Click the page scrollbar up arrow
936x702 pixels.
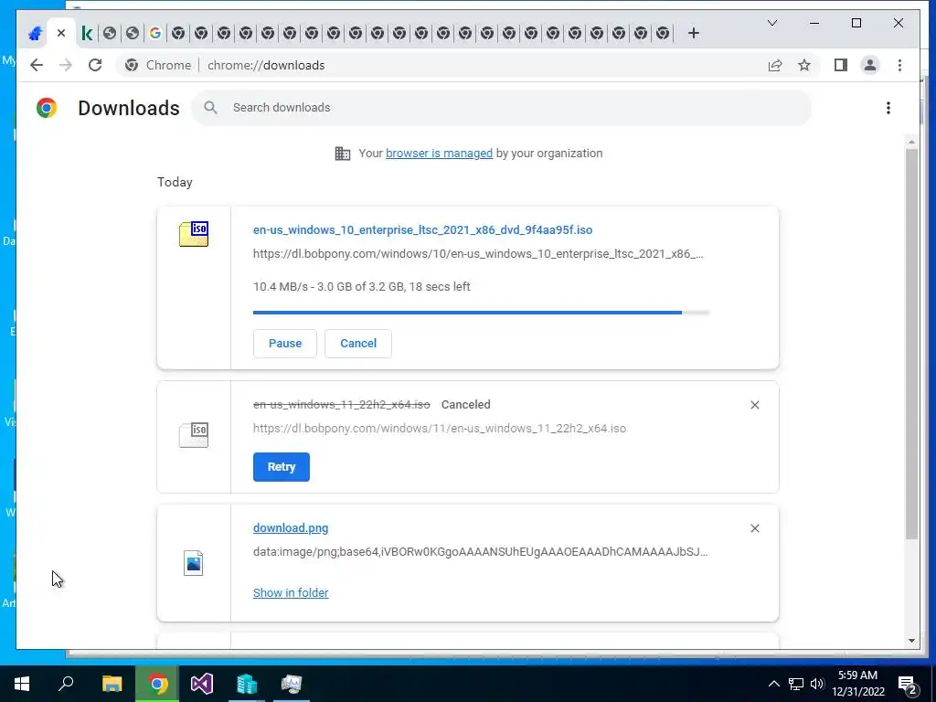tap(911, 142)
